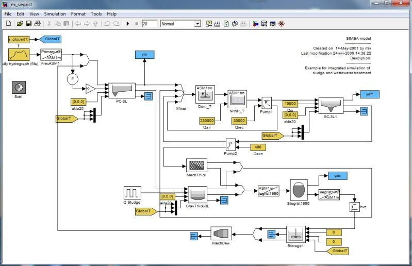This screenshot has width=412, height=266.
Task: Select the gain triangle block
Action: [91, 89]
